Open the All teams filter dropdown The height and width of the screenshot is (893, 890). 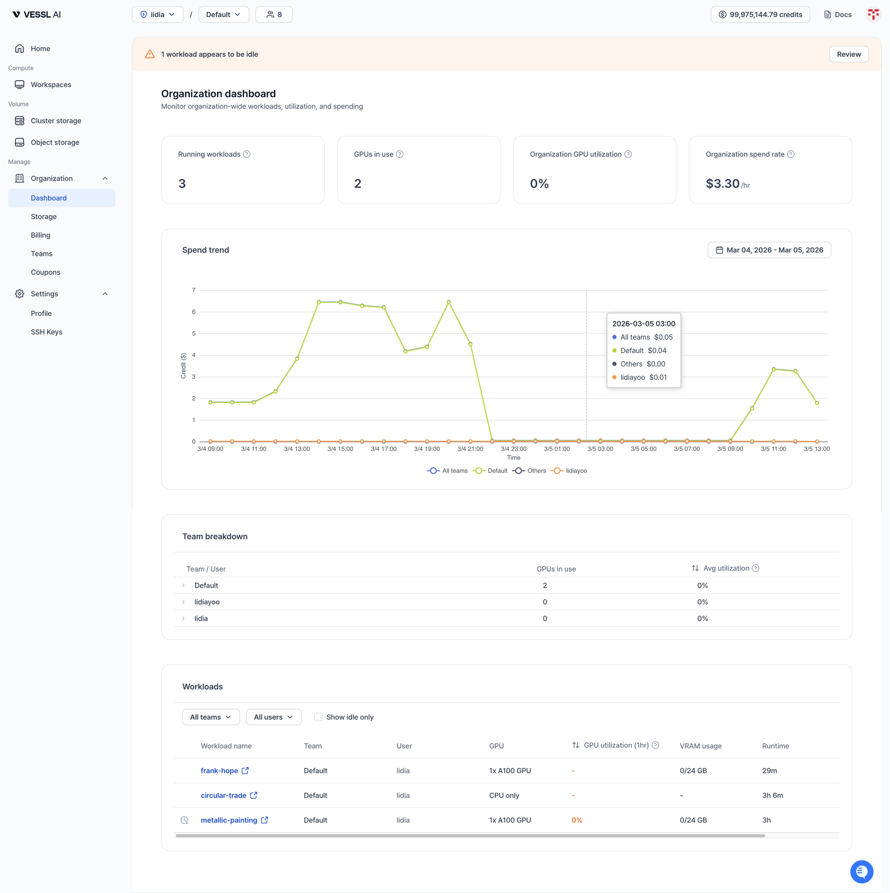211,717
